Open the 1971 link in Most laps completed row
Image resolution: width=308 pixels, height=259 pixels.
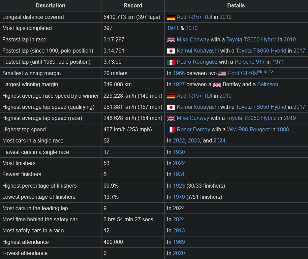coord(173,28)
